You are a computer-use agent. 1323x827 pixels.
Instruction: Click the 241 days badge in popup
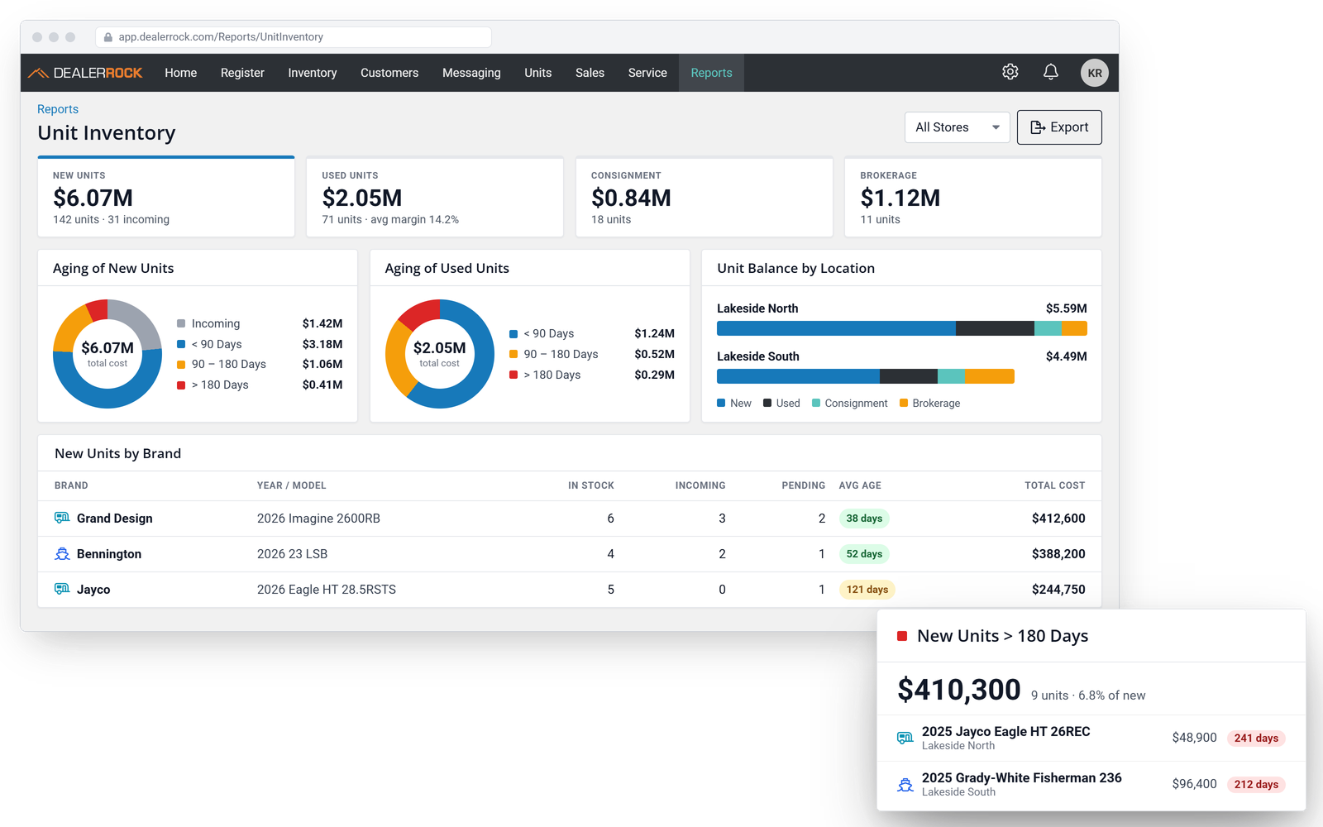coord(1256,738)
